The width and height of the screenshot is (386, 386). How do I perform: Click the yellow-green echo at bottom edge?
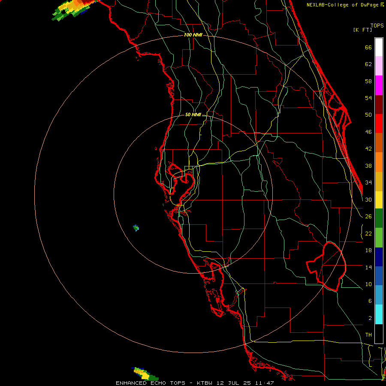coord(145,374)
